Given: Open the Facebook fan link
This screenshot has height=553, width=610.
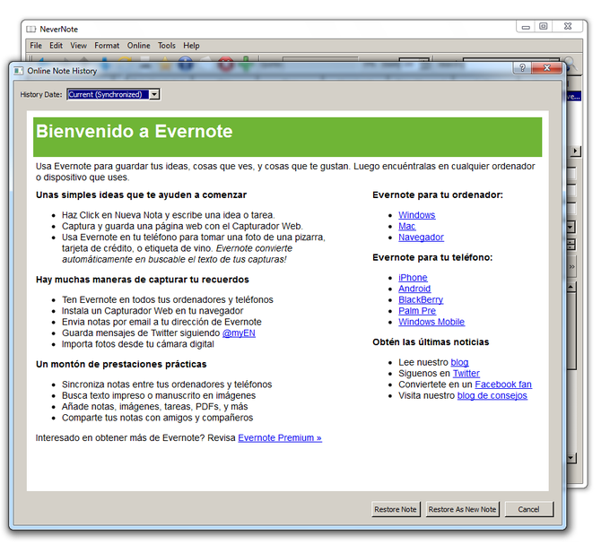Looking at the screenshot, I should pyautogui.click(x=503, y=385).
